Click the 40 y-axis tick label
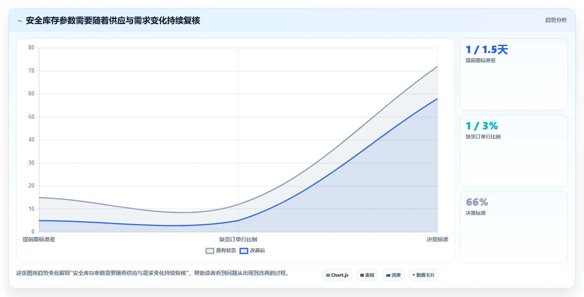 (32, 140)
